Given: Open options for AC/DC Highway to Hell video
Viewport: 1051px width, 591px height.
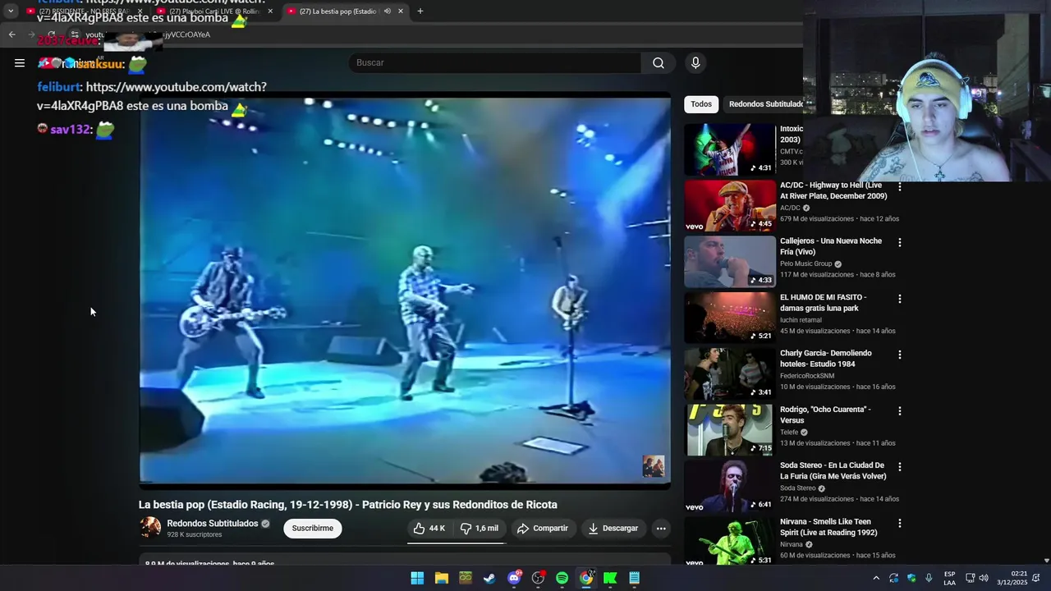Looking at the screenshot, I should coord(900,187).
